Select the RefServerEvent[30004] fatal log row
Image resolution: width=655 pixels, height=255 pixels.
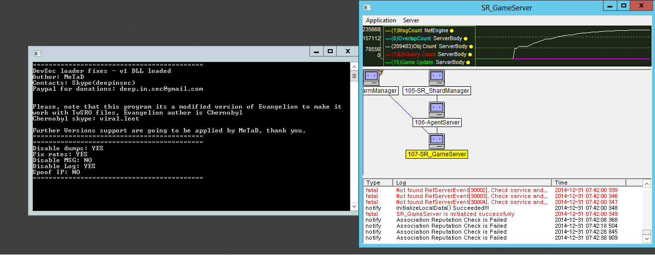click(x=503, y=202)
